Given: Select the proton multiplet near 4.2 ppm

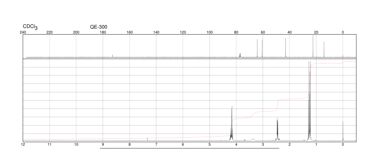Looking at the screenshot, I should coord(232,123).
